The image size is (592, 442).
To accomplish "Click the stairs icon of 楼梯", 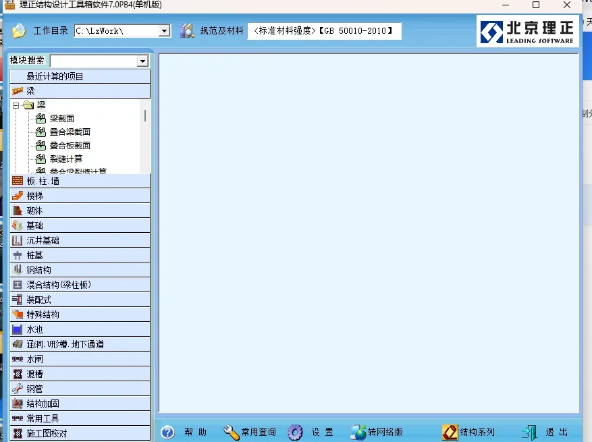I will [18, 196].
